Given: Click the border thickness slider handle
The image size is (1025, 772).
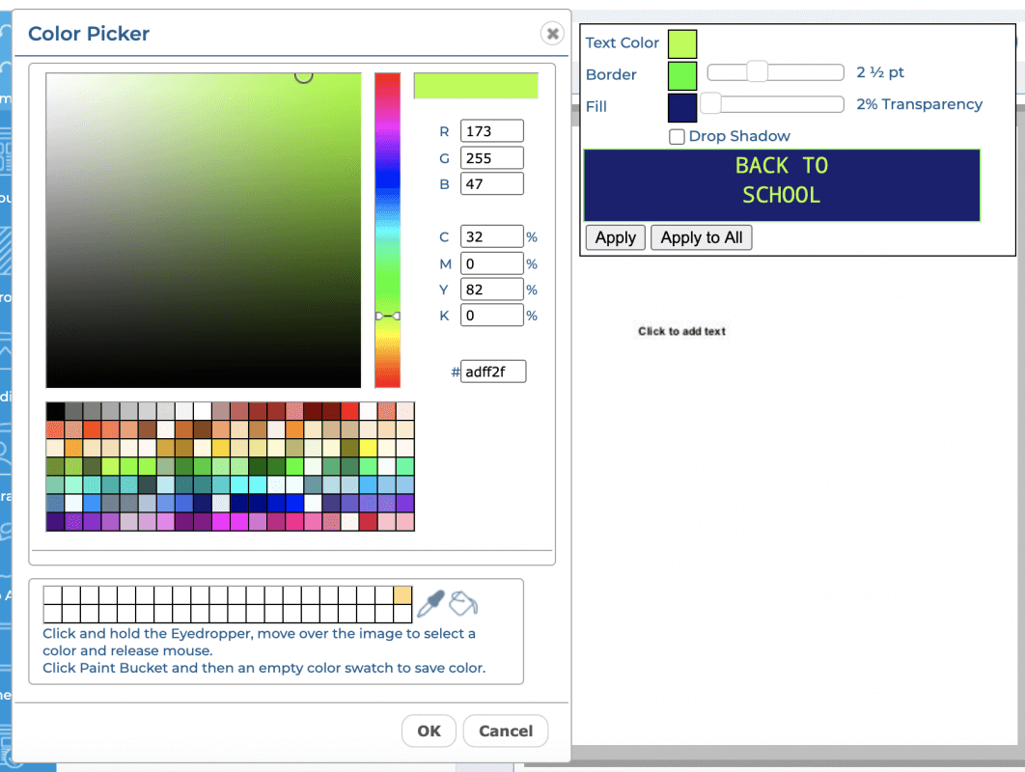Looking at the screenshot, I should 758,72.
